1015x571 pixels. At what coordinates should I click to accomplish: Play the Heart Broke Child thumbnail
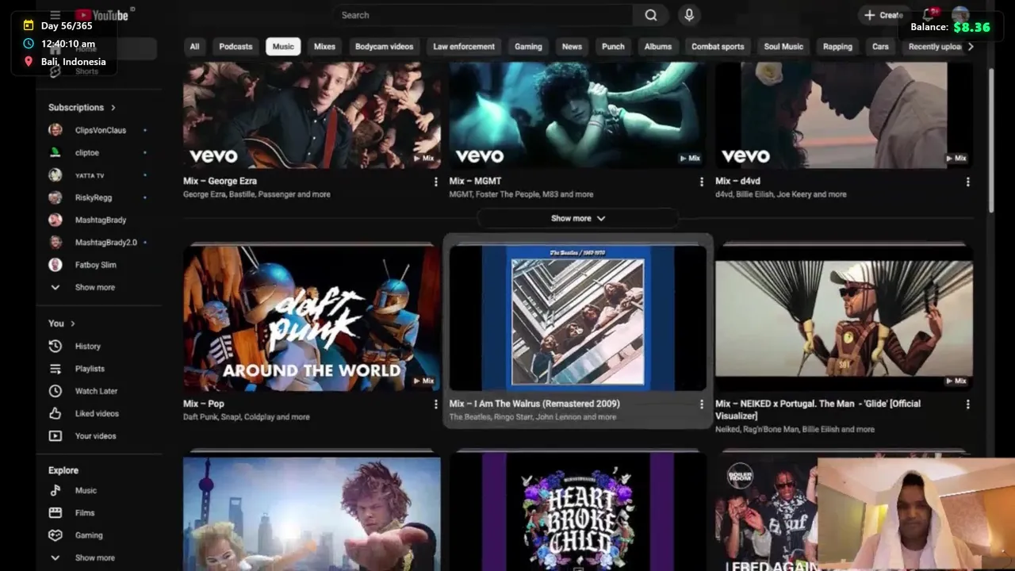pyautogui.click(x=577, y=512)
